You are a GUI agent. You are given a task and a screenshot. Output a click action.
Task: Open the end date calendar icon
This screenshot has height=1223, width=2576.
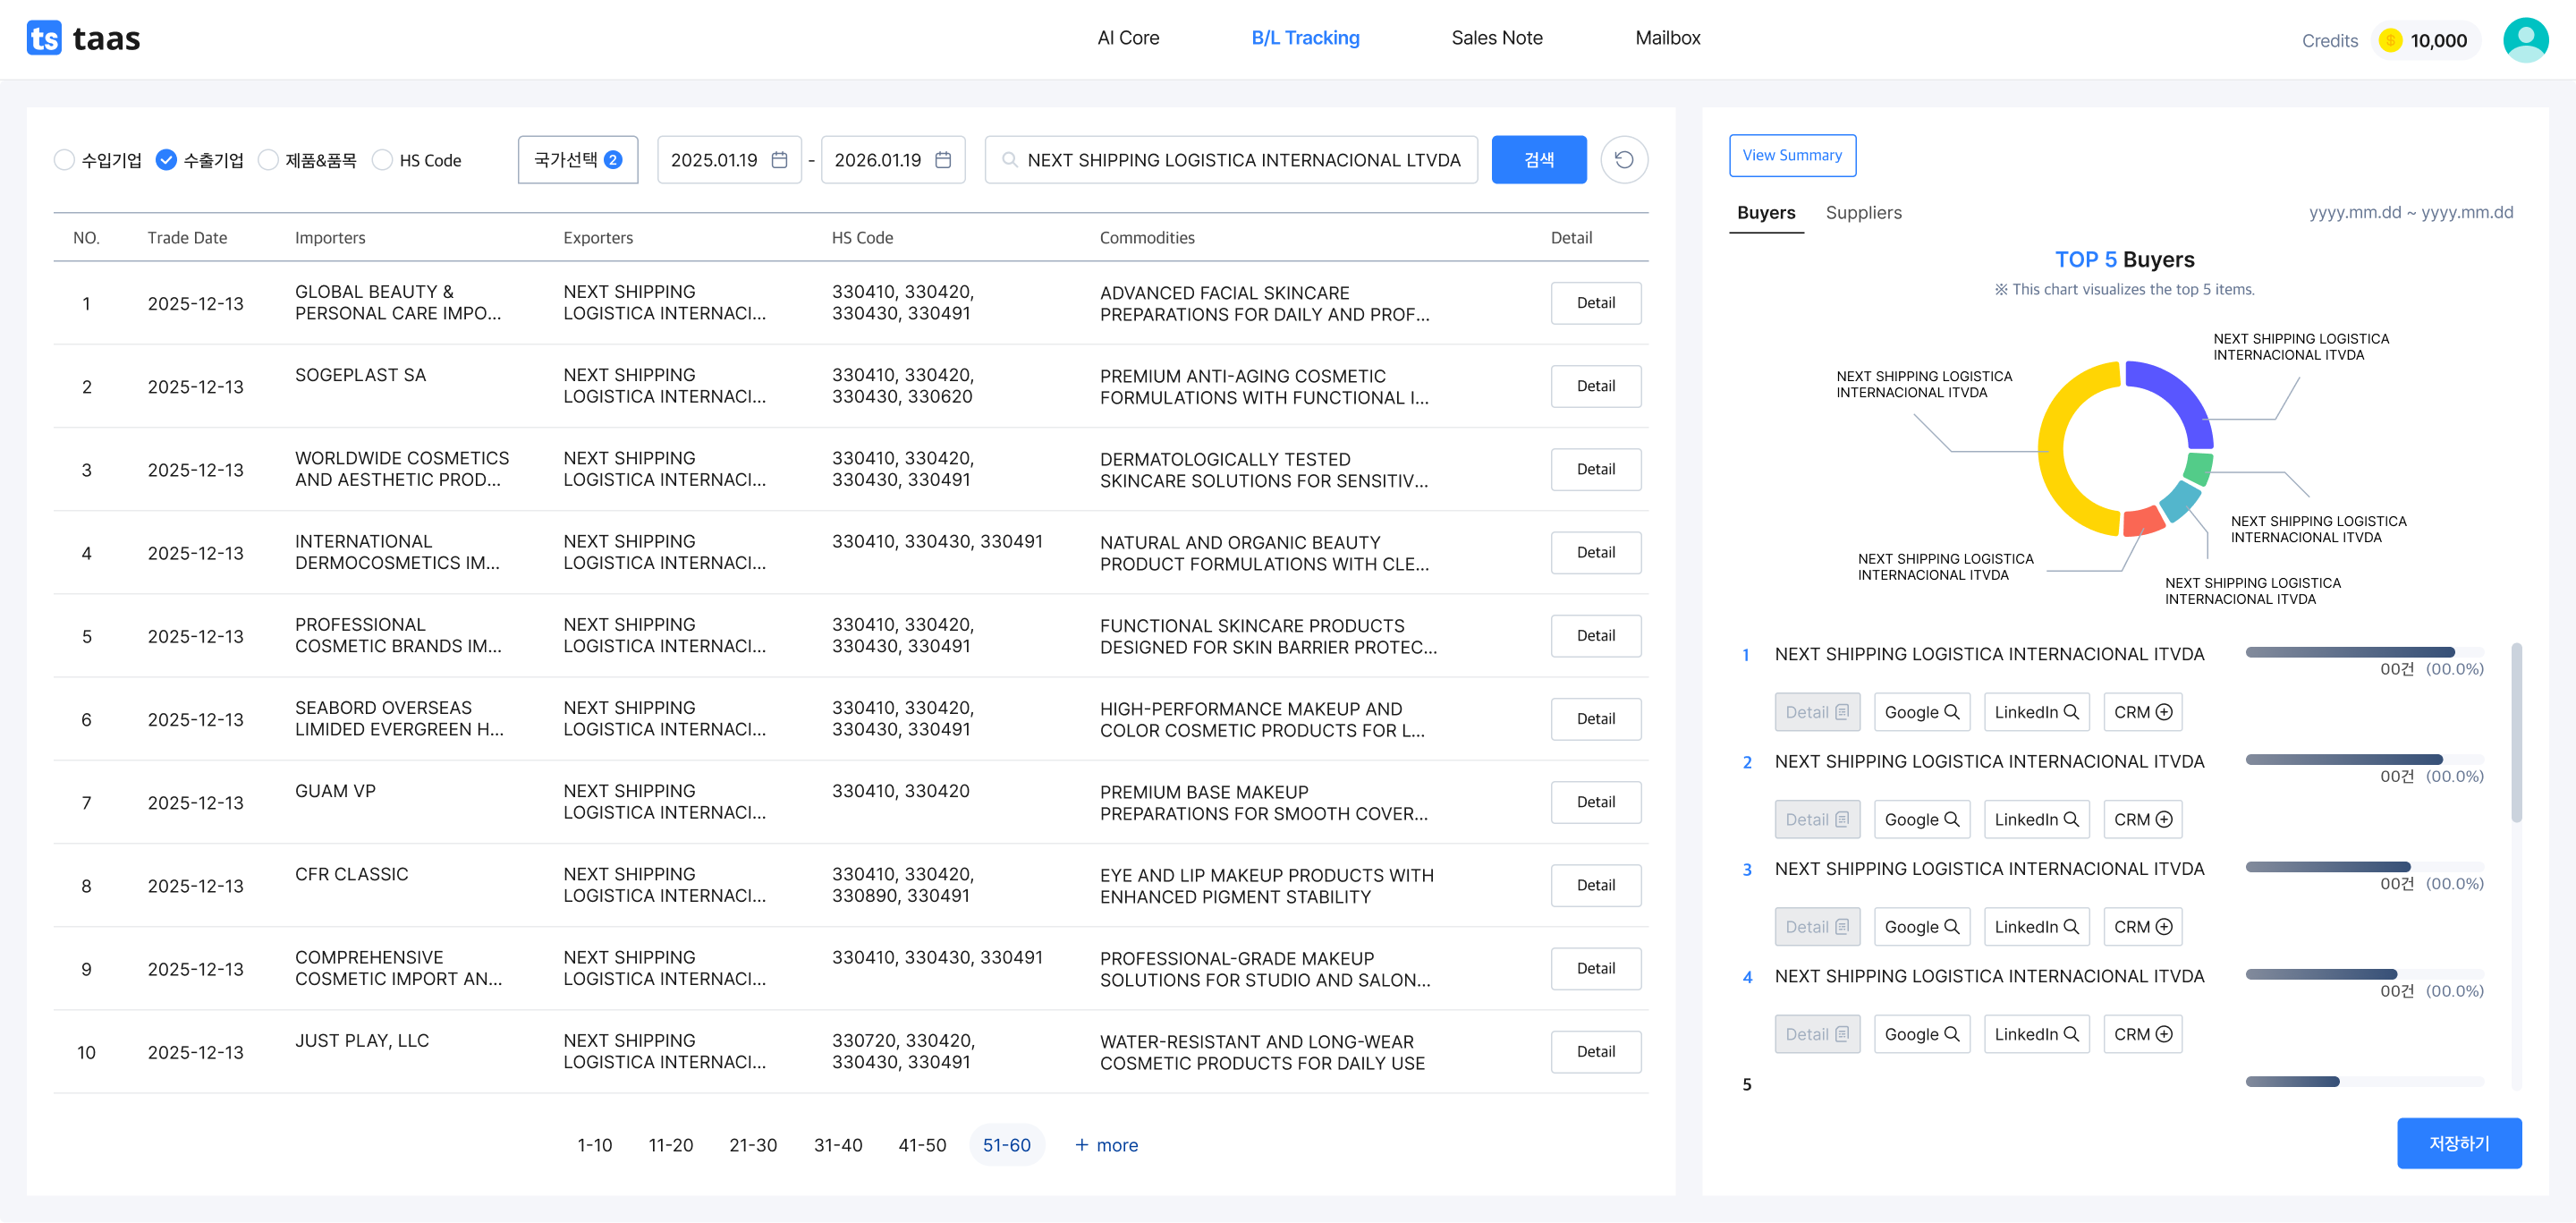(942, 160)
